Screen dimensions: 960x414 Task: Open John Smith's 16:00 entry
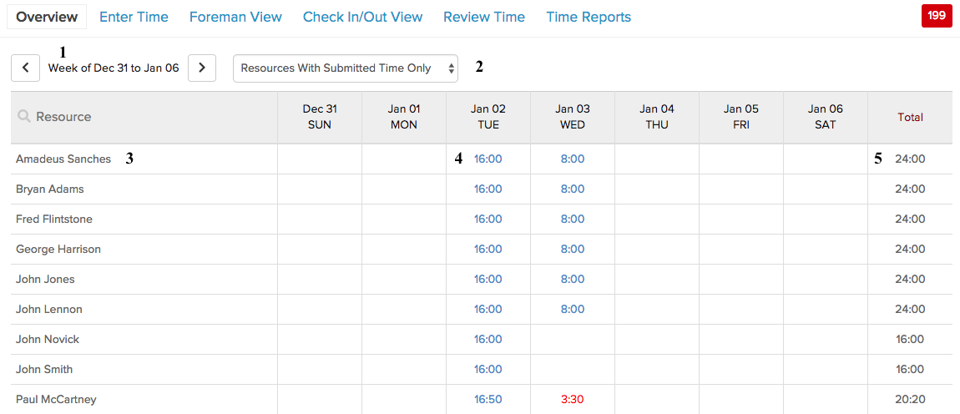(x=488, y=369)
